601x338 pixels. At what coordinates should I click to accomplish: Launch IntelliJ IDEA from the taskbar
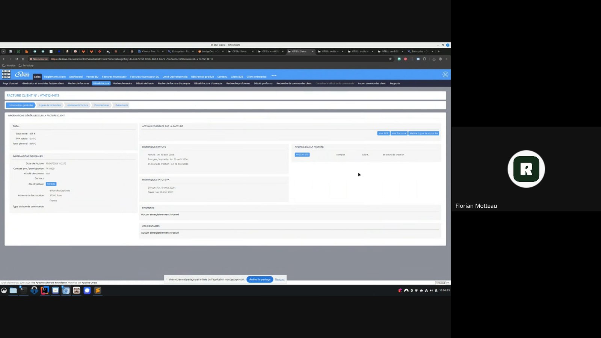[x=45, y=290]
